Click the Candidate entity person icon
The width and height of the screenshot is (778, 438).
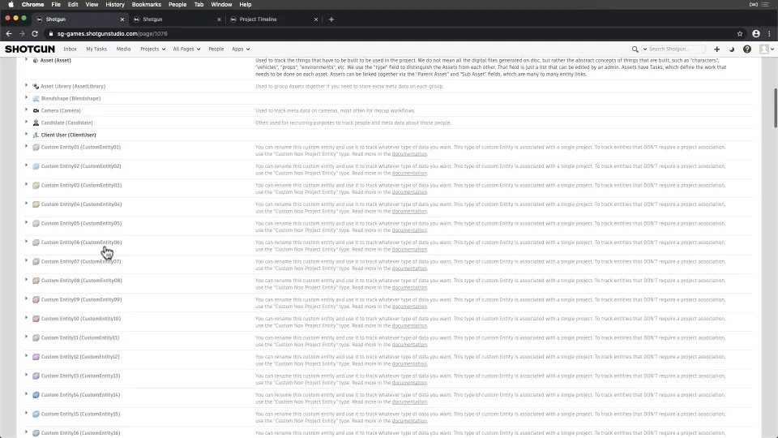coord(36,122)
